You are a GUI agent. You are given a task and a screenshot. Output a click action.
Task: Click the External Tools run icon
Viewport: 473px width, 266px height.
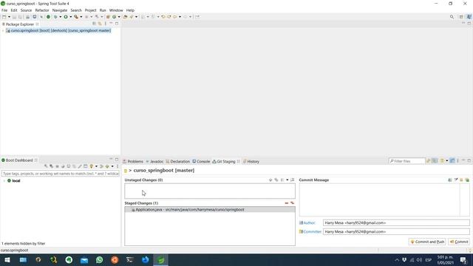point(76,17)
